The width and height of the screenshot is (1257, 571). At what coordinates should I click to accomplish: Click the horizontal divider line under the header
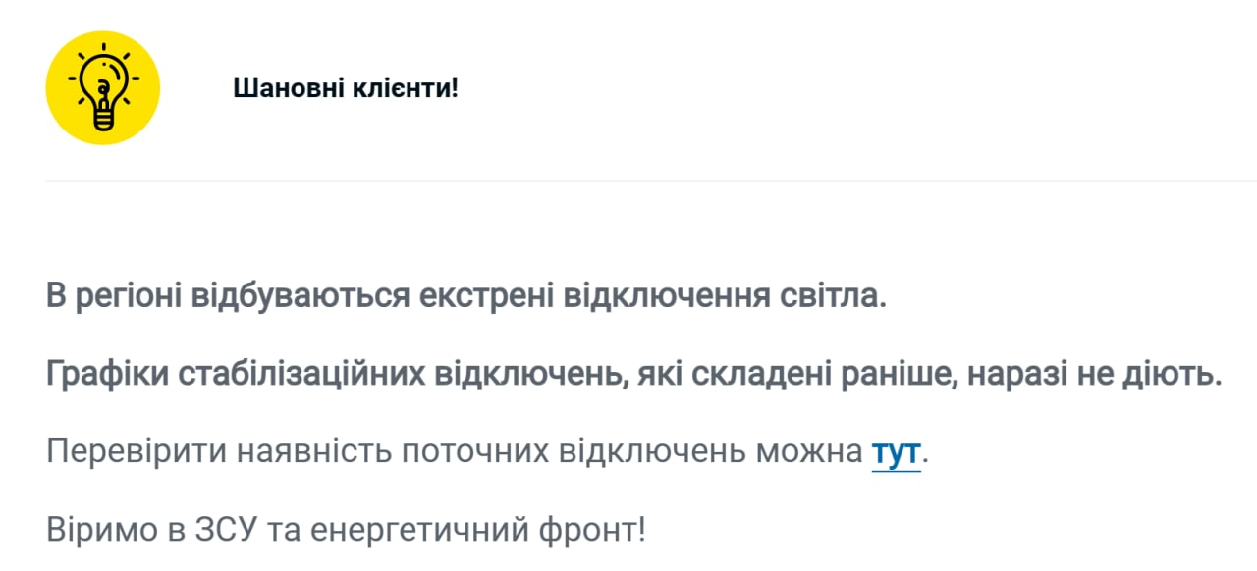point(648,181)
